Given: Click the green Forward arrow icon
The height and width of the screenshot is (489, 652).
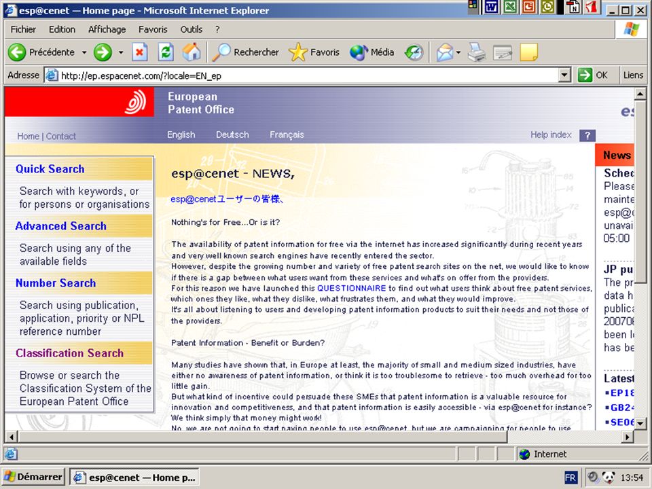Looking at the screenshot, I should coord(103,52).
